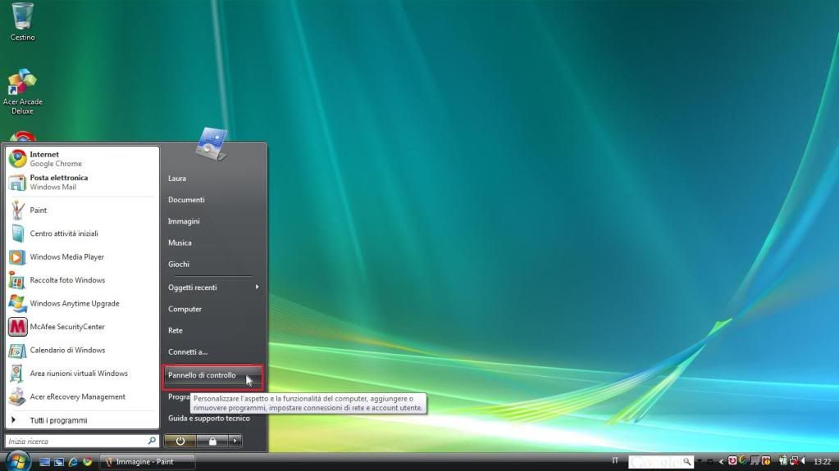Expand Oggetti recenti submenu arrow
Screen dimensions: 839x471
point(258,287)
